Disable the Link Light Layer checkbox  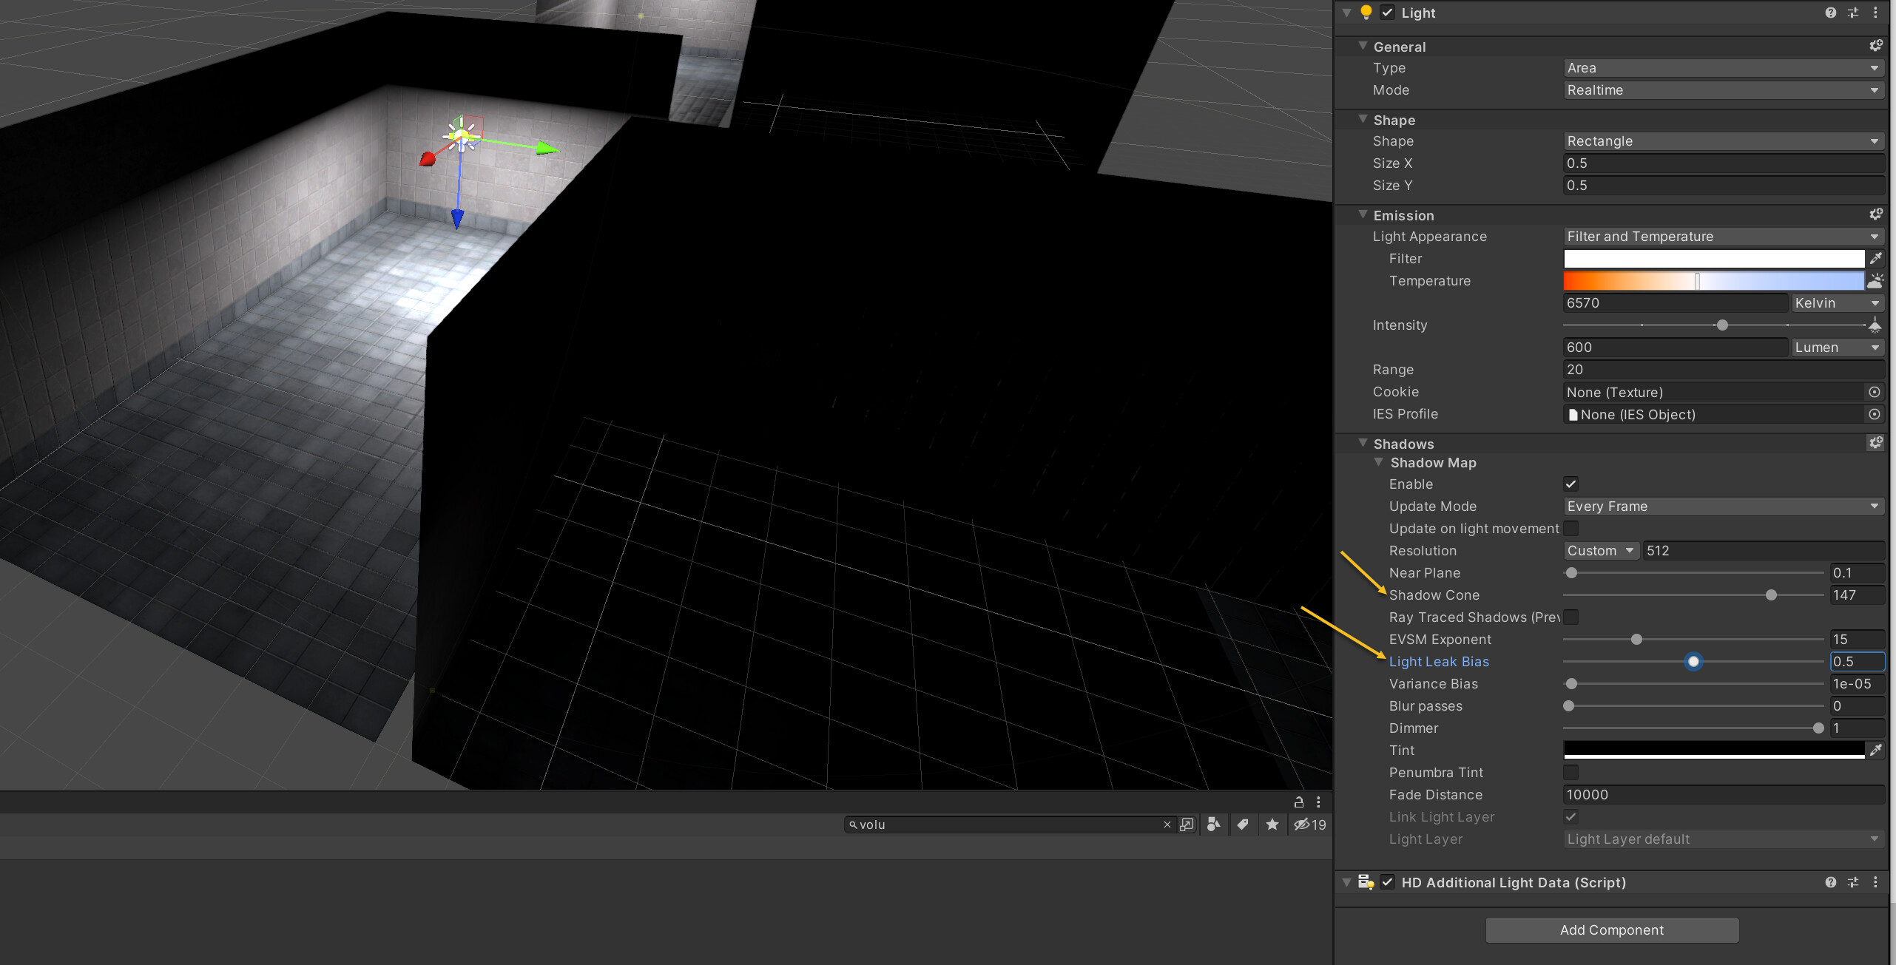1571,816
